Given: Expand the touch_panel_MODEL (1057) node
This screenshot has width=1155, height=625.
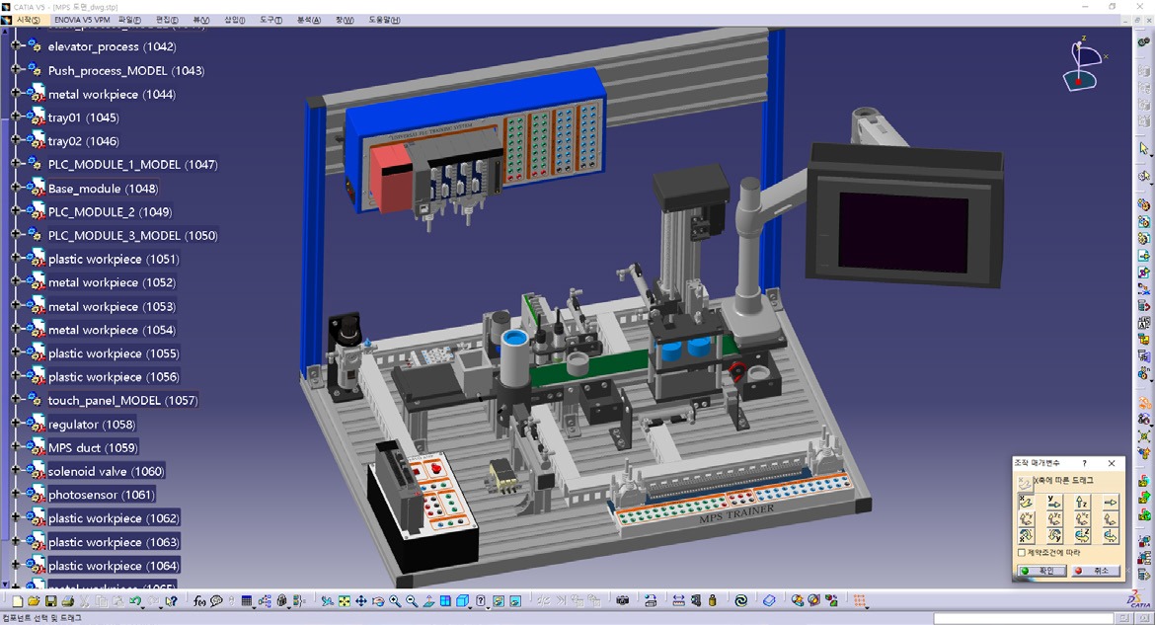Looking at the screenshot, I should (x=15, y=400).
